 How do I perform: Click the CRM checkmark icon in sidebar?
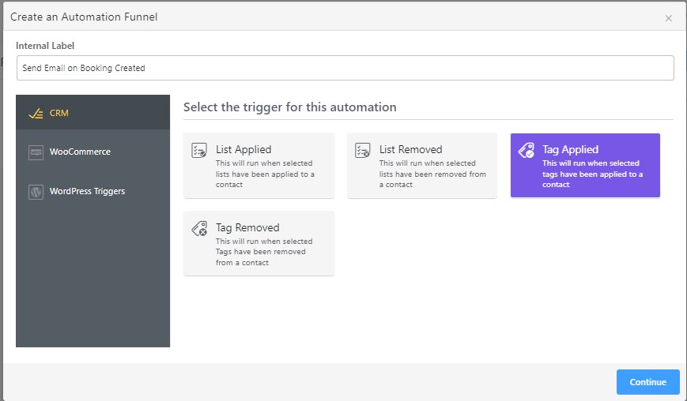tap(36, 113)
